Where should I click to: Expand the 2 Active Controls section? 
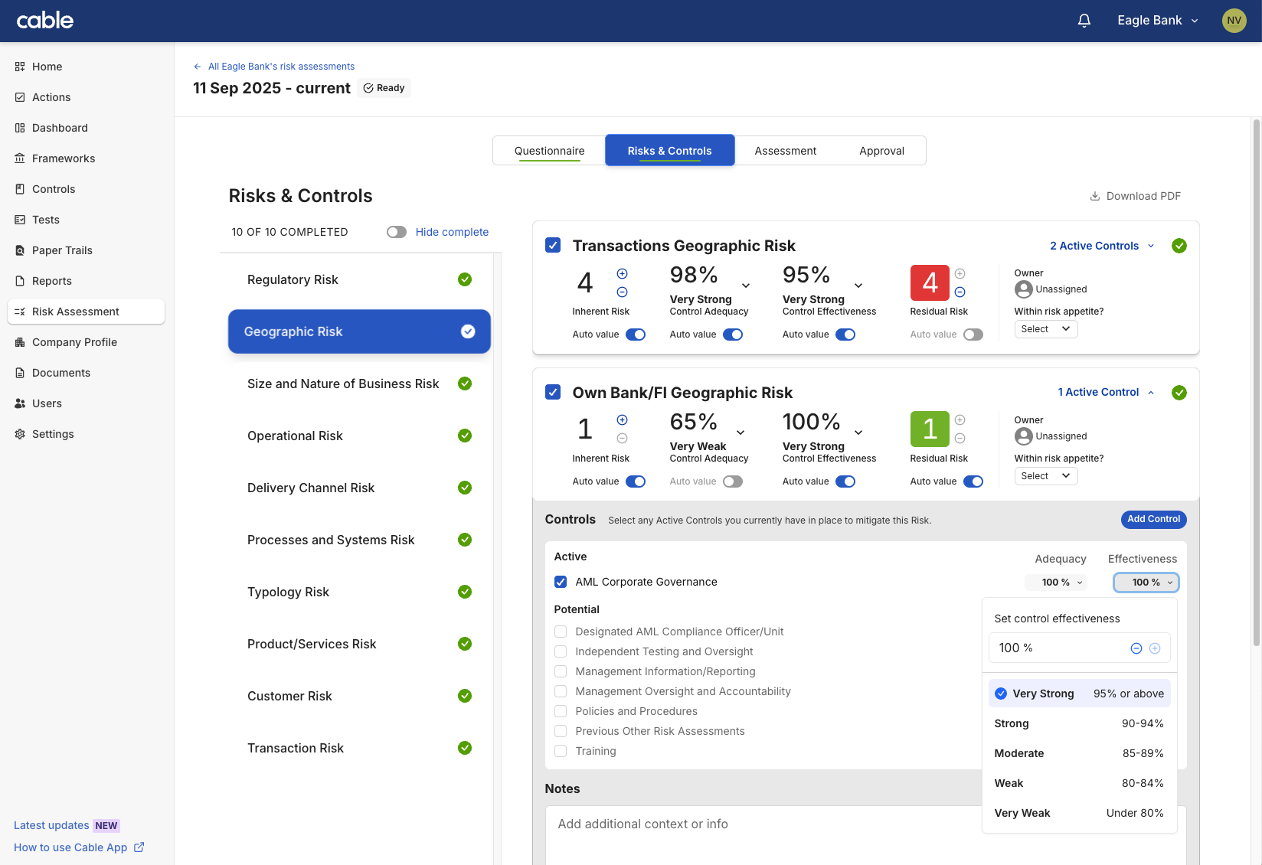pos(1101,246)
